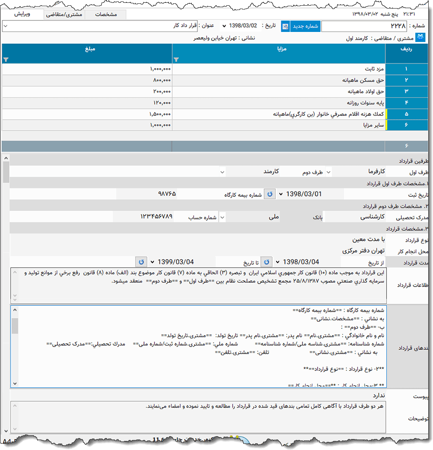433x450 pixels.
Task: Open the طرف دوم dropdown list
Action: coord(329,173)
